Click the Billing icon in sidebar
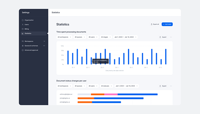This screenshot has height=114, width=200. pyautogui.click(x=23, y=29)
